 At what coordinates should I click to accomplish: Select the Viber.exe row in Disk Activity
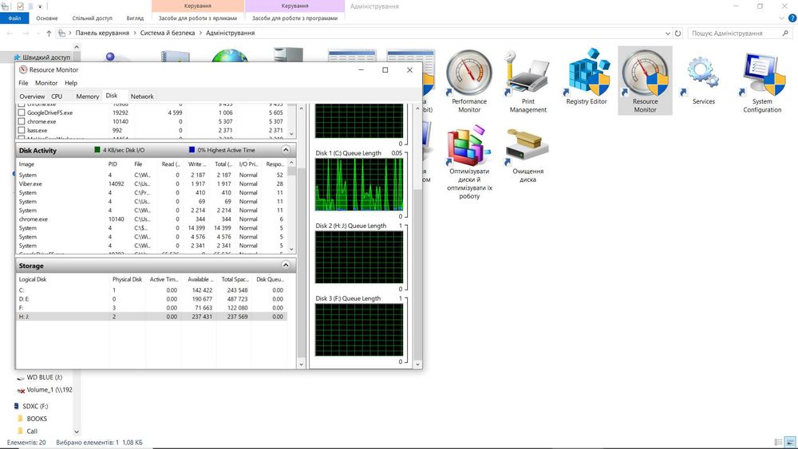tap(152, 184)
